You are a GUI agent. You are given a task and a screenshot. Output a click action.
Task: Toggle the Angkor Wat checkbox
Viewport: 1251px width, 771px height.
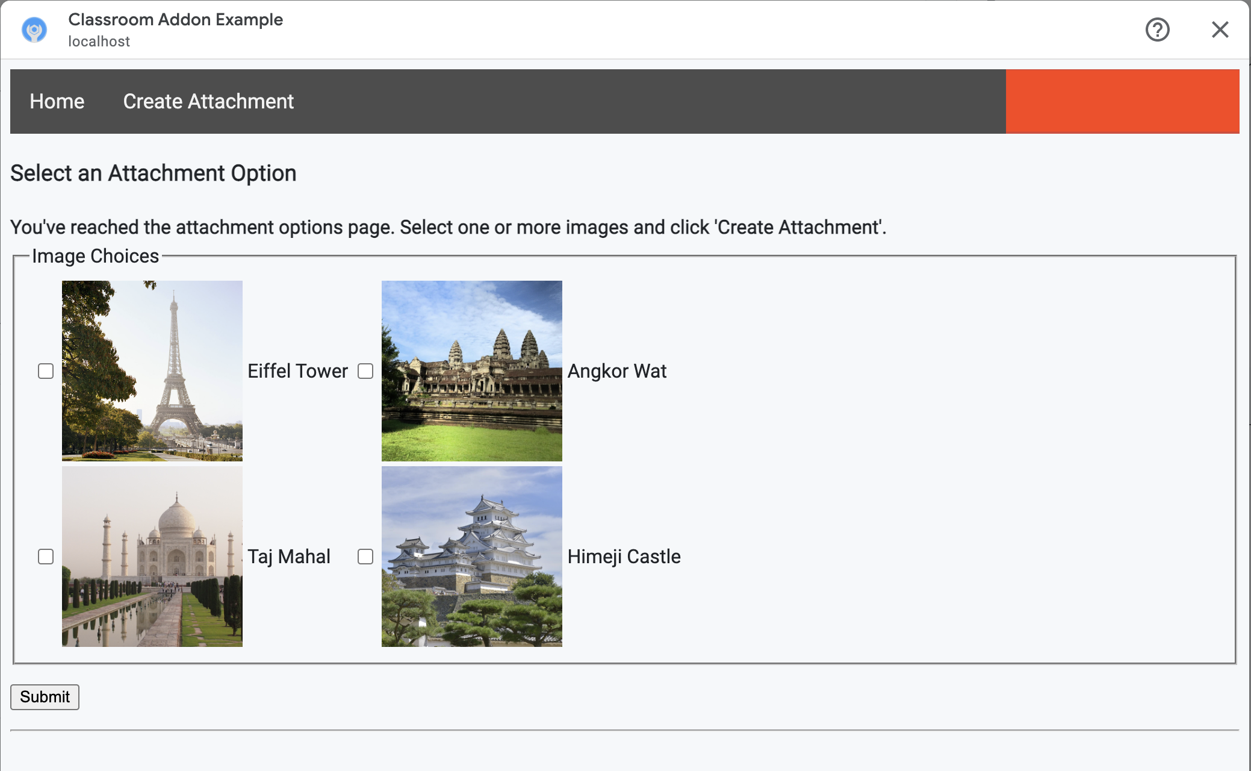tap(365, 370)
